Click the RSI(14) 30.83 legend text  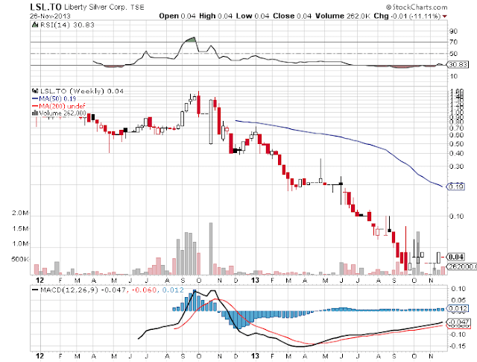click(67, 25)
